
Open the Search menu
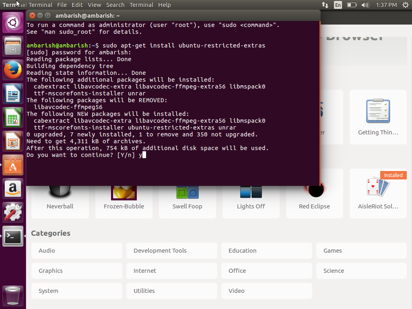point(115,5)
